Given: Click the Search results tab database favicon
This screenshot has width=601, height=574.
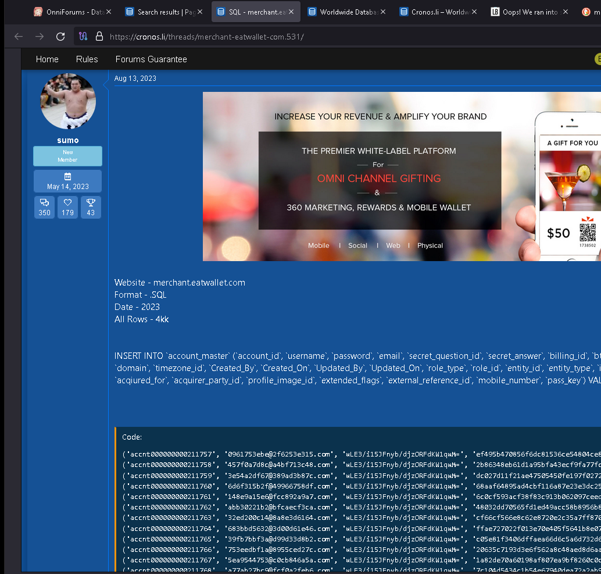Looking at the screenshot, I should pos(130,12).
